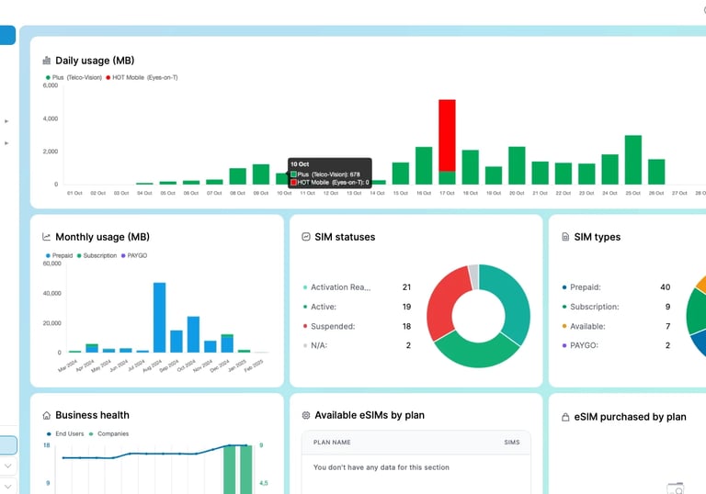Click the SIM statuses chart icon
The height and width of the screenshot is (494, 706).
[306, 237]
